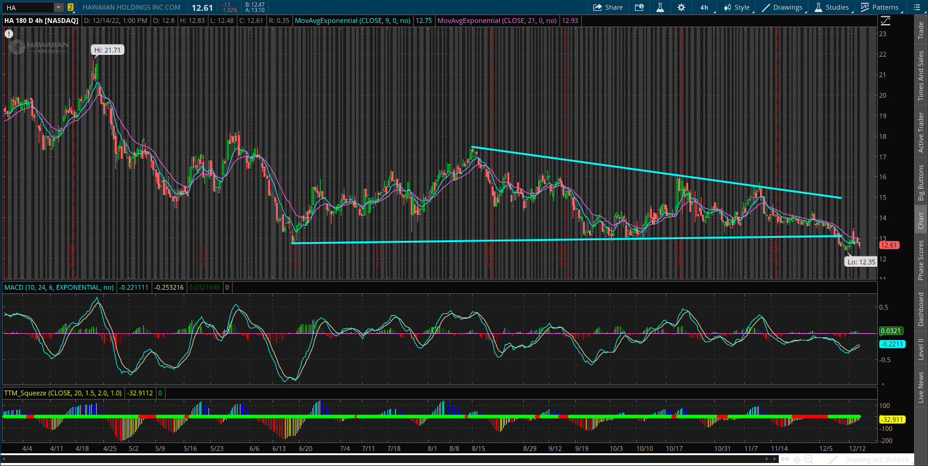Click the MovAvgExponential 21 study label
The image size is (928, 466).
pos(498,20)
